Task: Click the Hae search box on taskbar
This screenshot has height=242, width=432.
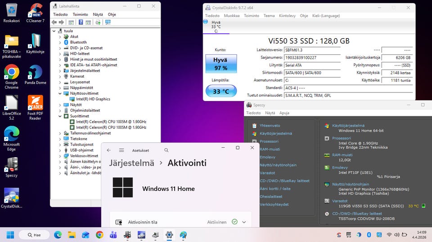Action: tap(34, 235)
